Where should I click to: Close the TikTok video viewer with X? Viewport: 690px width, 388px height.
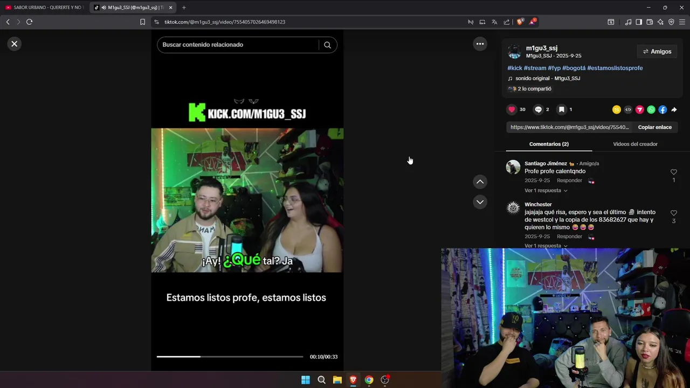[x=15, y=44]
